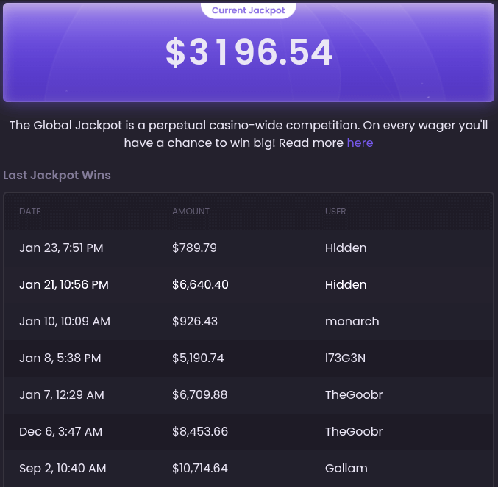This screenshot has width=498, height=487.
Task: Click the Last Jackpot Wins heading
Action: 57,176
